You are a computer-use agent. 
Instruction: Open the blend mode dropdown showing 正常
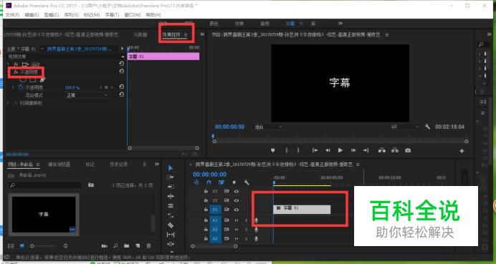click(87, 95)
